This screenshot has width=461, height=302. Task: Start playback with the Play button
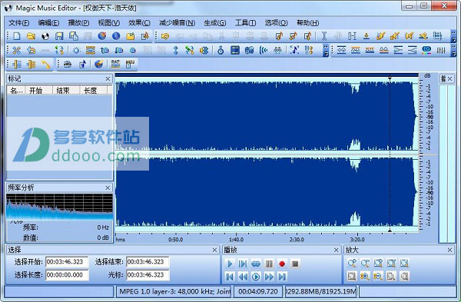pyautogui.click(x=230, y=264)
